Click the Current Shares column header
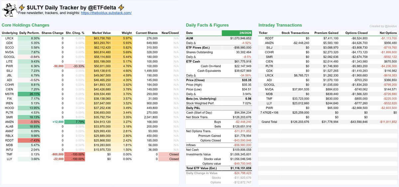This screenshot has height=187, width=399. point(147,33)
